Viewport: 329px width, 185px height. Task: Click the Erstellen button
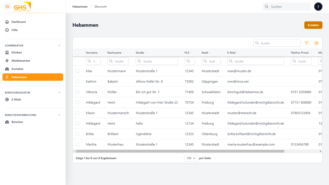[313, 25]
